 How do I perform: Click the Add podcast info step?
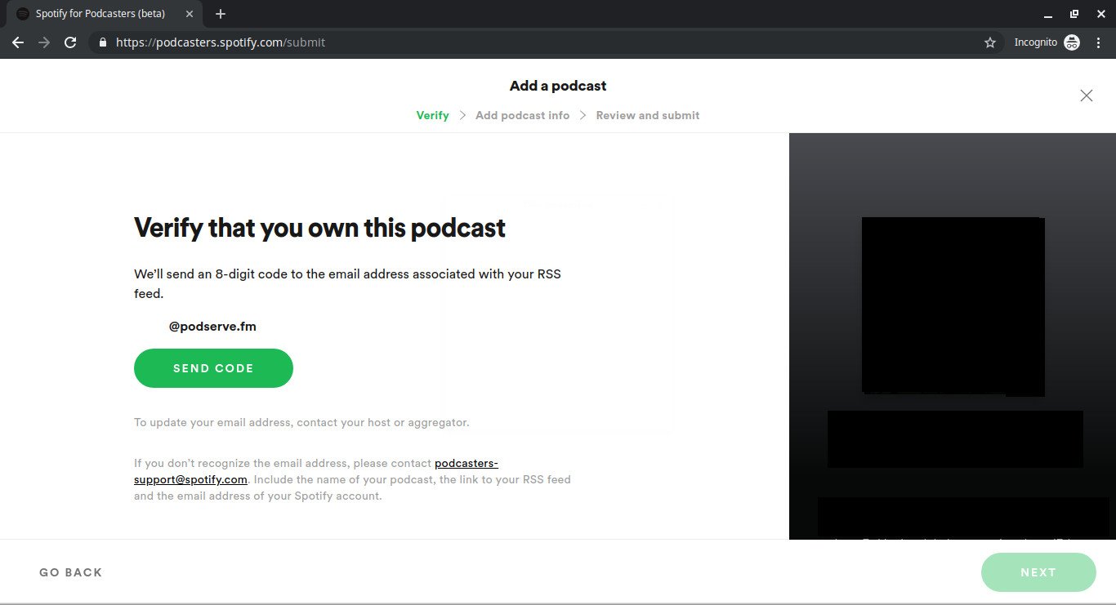(522, 115)
